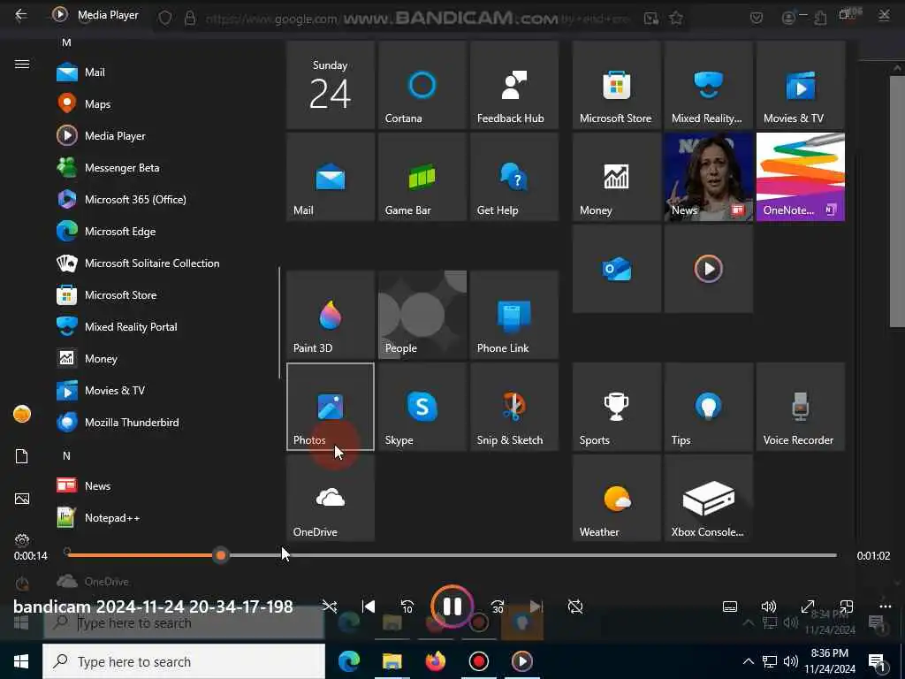This screenshot has width=905, height=679.
Task: Toggle shuffle mode
Action: (x=330, y=607)
